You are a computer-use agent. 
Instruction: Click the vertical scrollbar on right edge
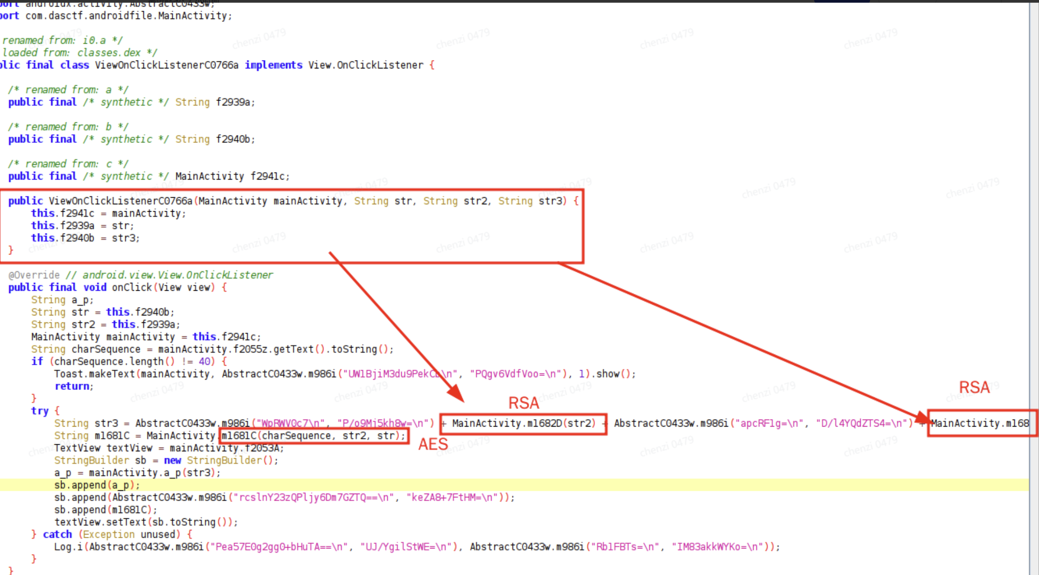point(1034,279)
